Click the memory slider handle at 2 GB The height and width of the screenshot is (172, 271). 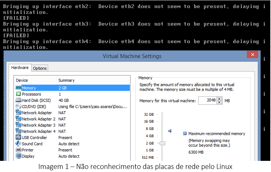point(162,143)
